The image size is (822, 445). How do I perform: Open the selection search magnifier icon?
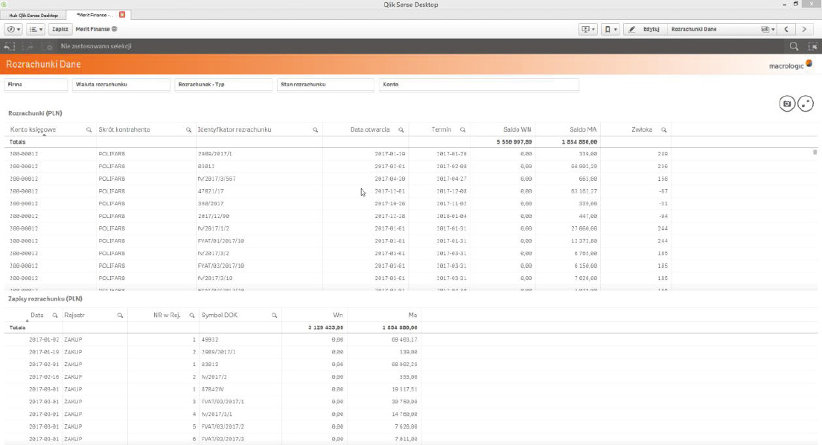pyautogui.click(x=794, y=46)
